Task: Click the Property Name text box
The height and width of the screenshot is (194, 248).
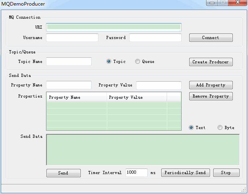Action: (x=69, y=85)
